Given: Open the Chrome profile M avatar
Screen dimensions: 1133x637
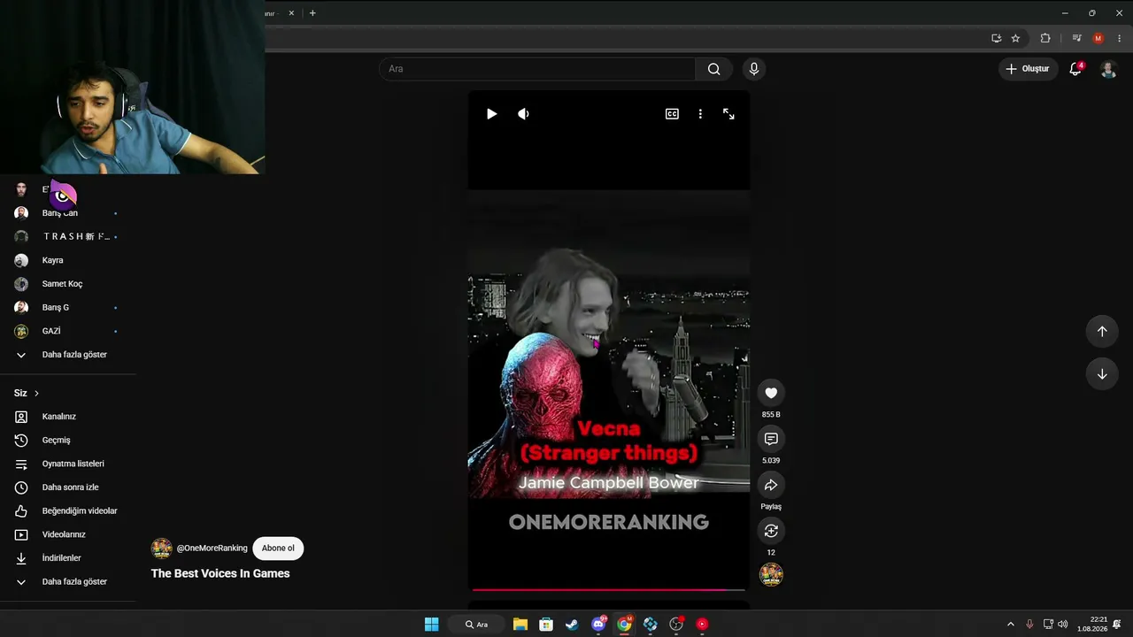Looking at the screenshot, I should (1098, 38).
